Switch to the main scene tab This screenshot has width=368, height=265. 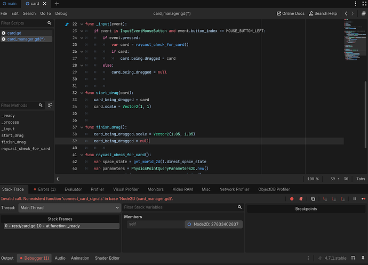coord(10,4)
